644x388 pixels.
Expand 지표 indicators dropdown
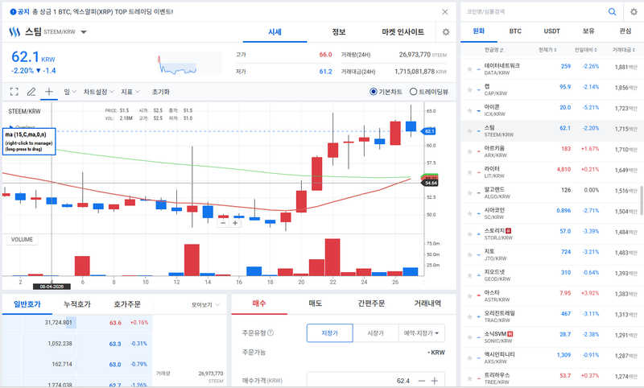(x=130, y=92)
